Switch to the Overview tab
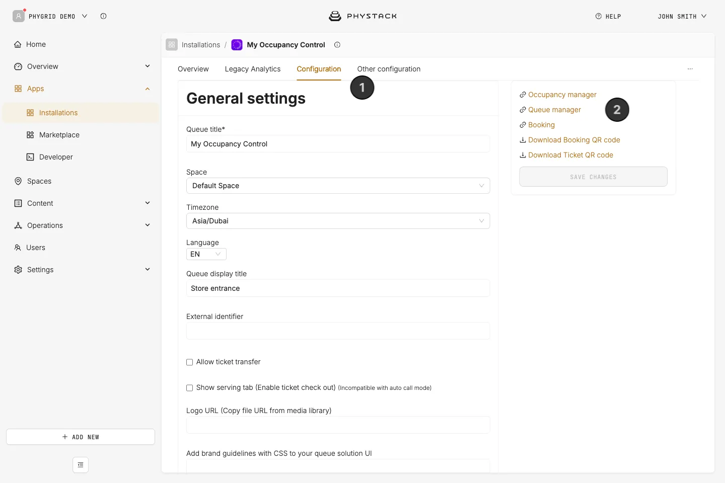725x483 pixels. click(x=193, y=69)
